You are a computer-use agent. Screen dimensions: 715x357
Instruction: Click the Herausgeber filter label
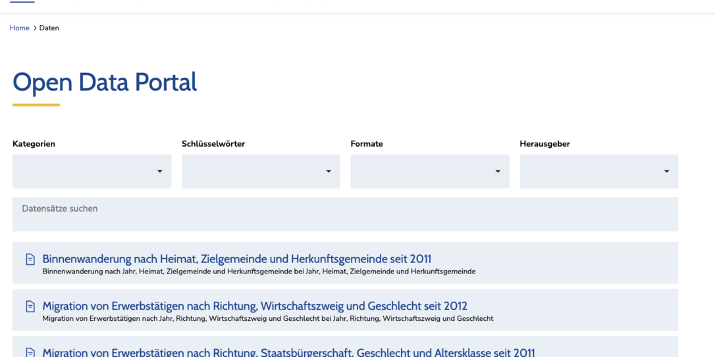click(545, 144)
